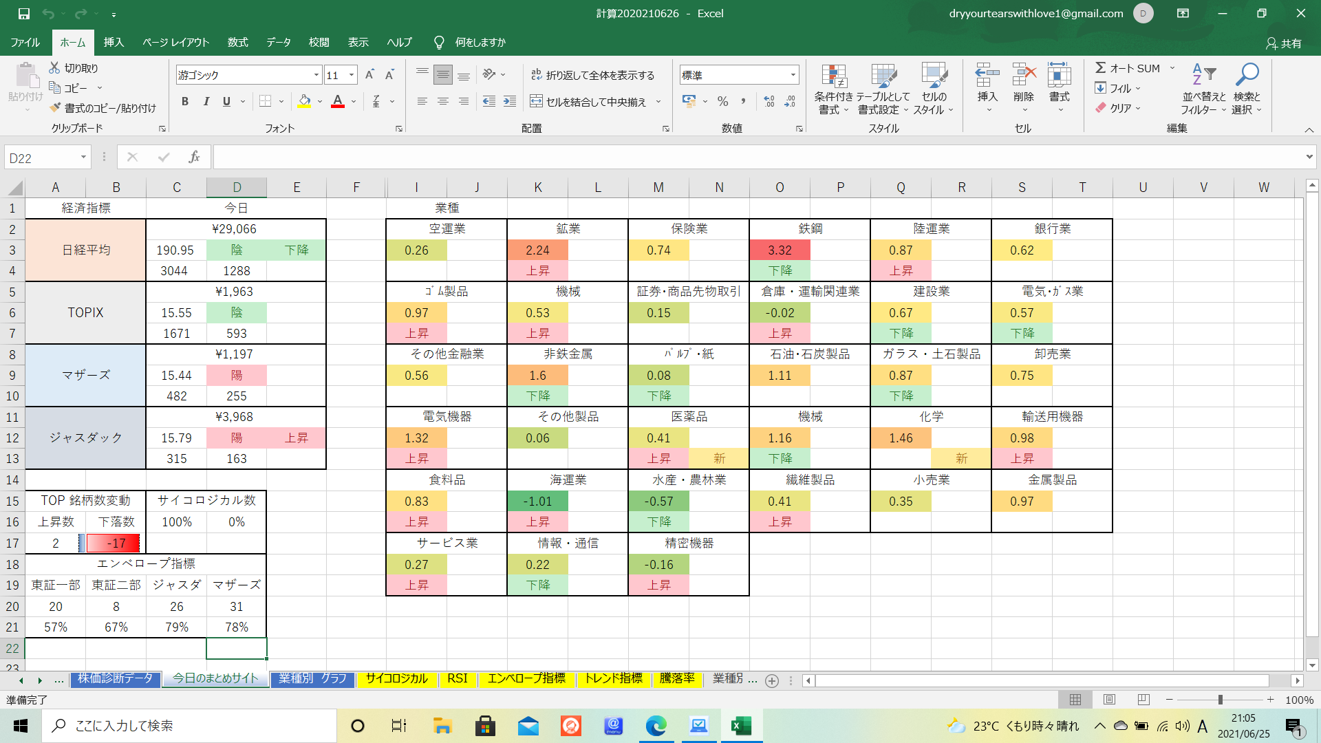Open Microsoft Edge from the taskbar

click(x=656, y=726)
